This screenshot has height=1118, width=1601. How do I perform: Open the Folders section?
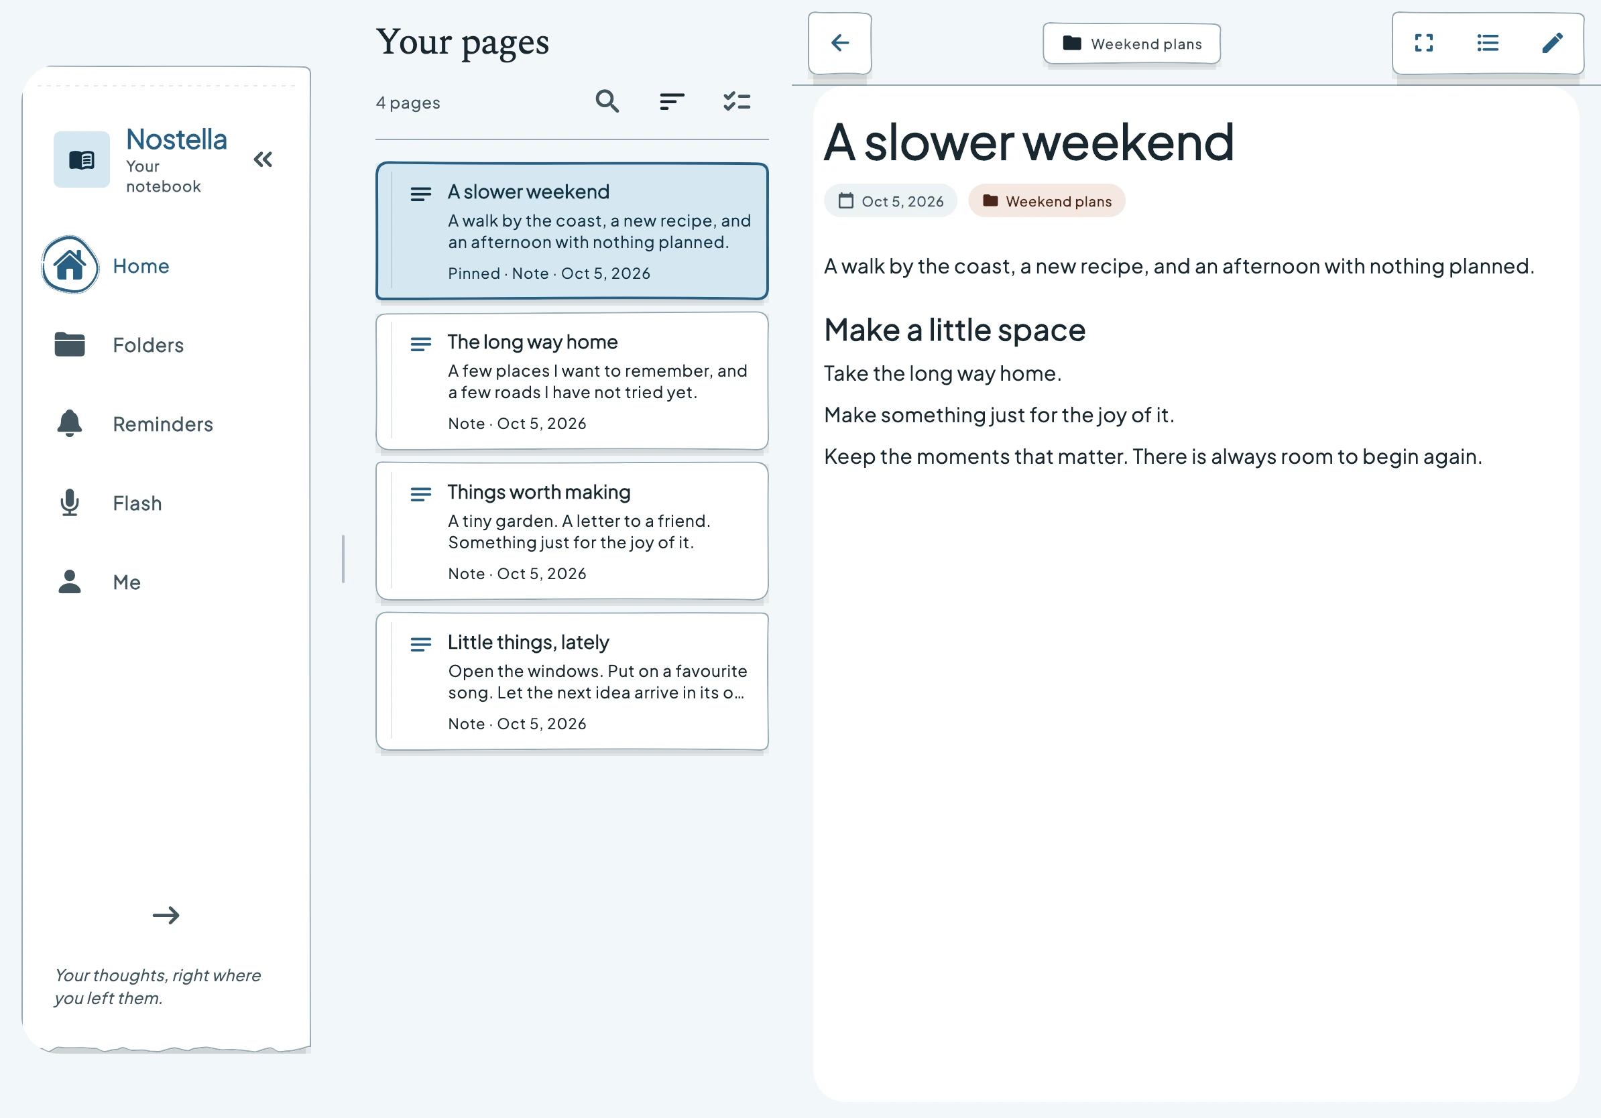pyautogui.click(x=165, y=345)
